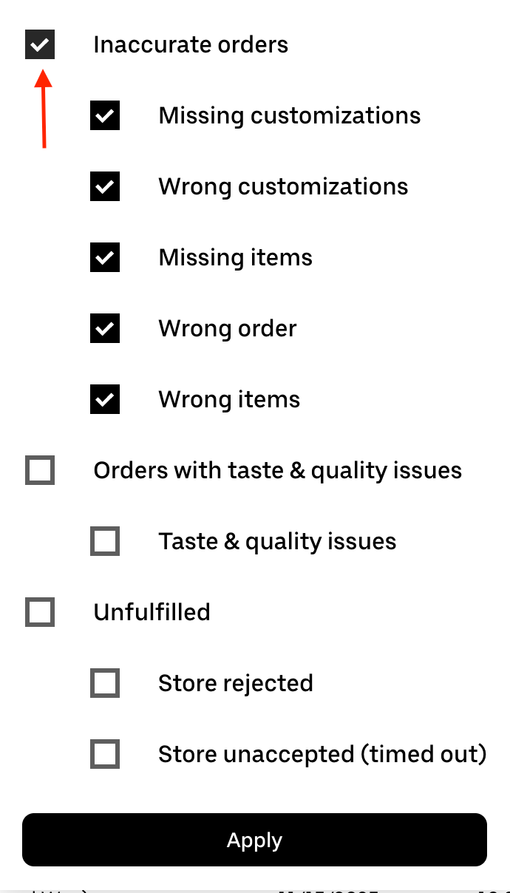Uncheck the Missing customizations checkbox
This screenshot has width=510, height=893.
(x=104, y=115)
